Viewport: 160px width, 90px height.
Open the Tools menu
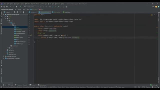coord(49,4)
